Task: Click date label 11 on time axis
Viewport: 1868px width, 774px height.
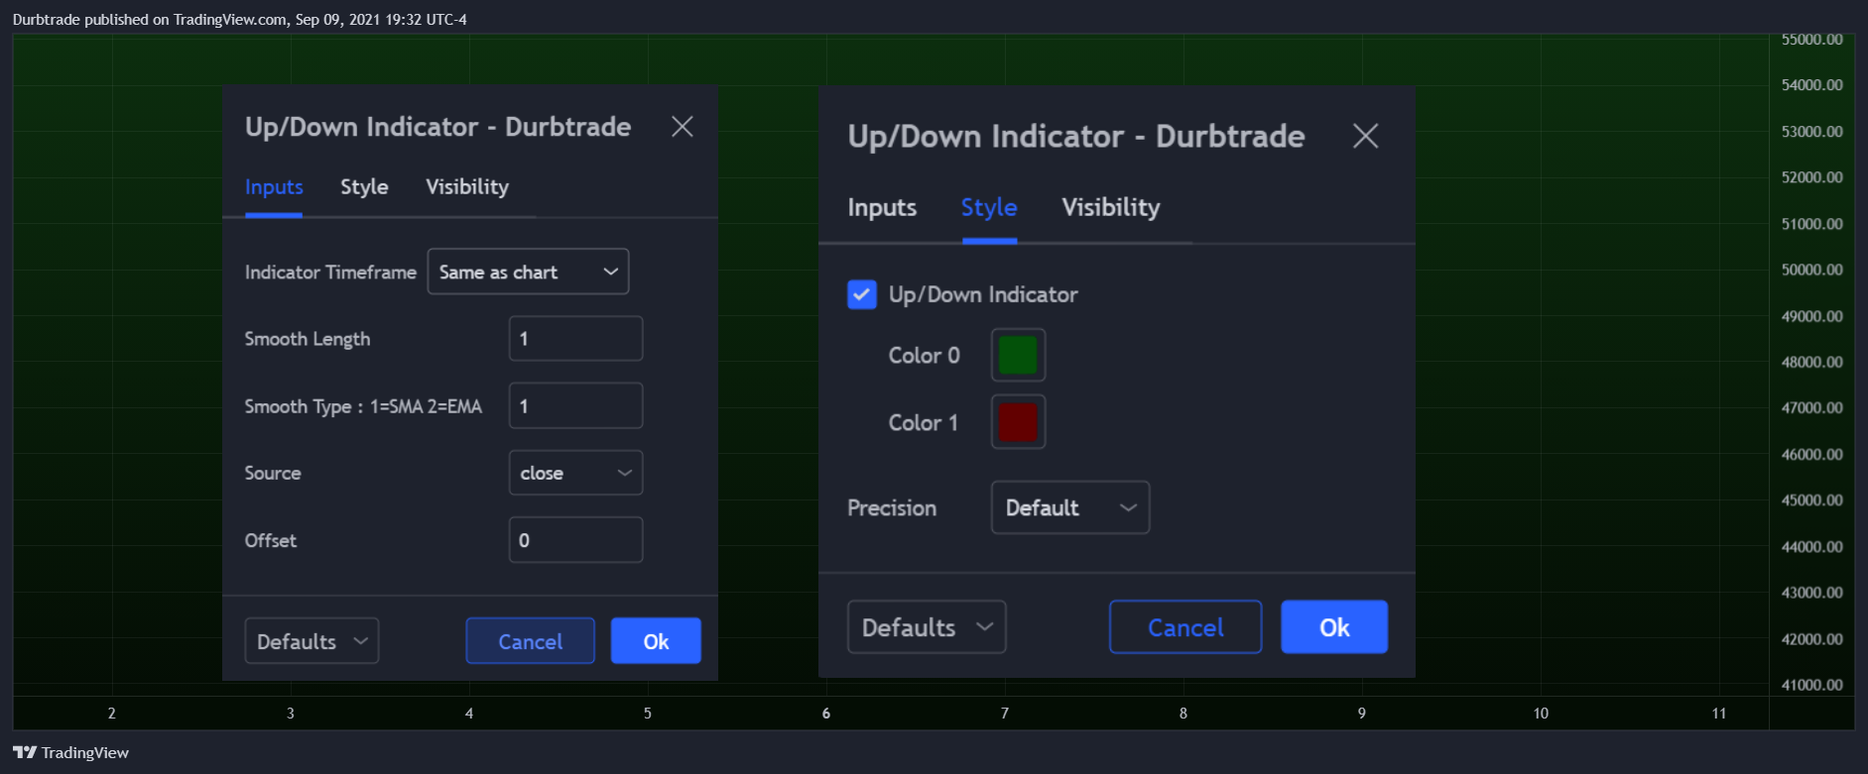Action: point(1719,714)
